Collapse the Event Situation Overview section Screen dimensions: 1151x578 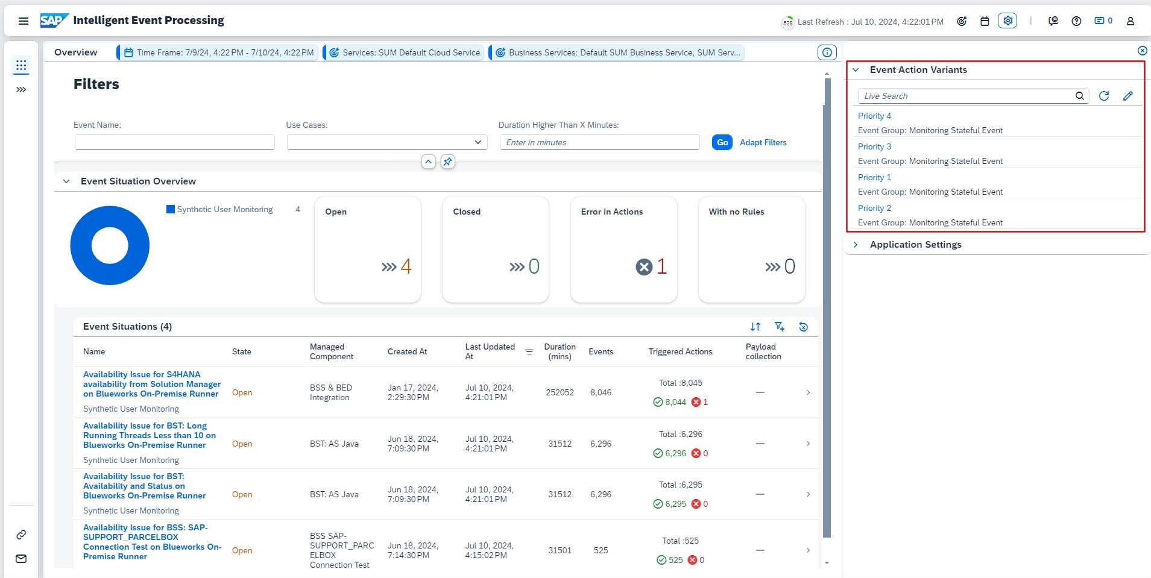(x=66, y=181)
